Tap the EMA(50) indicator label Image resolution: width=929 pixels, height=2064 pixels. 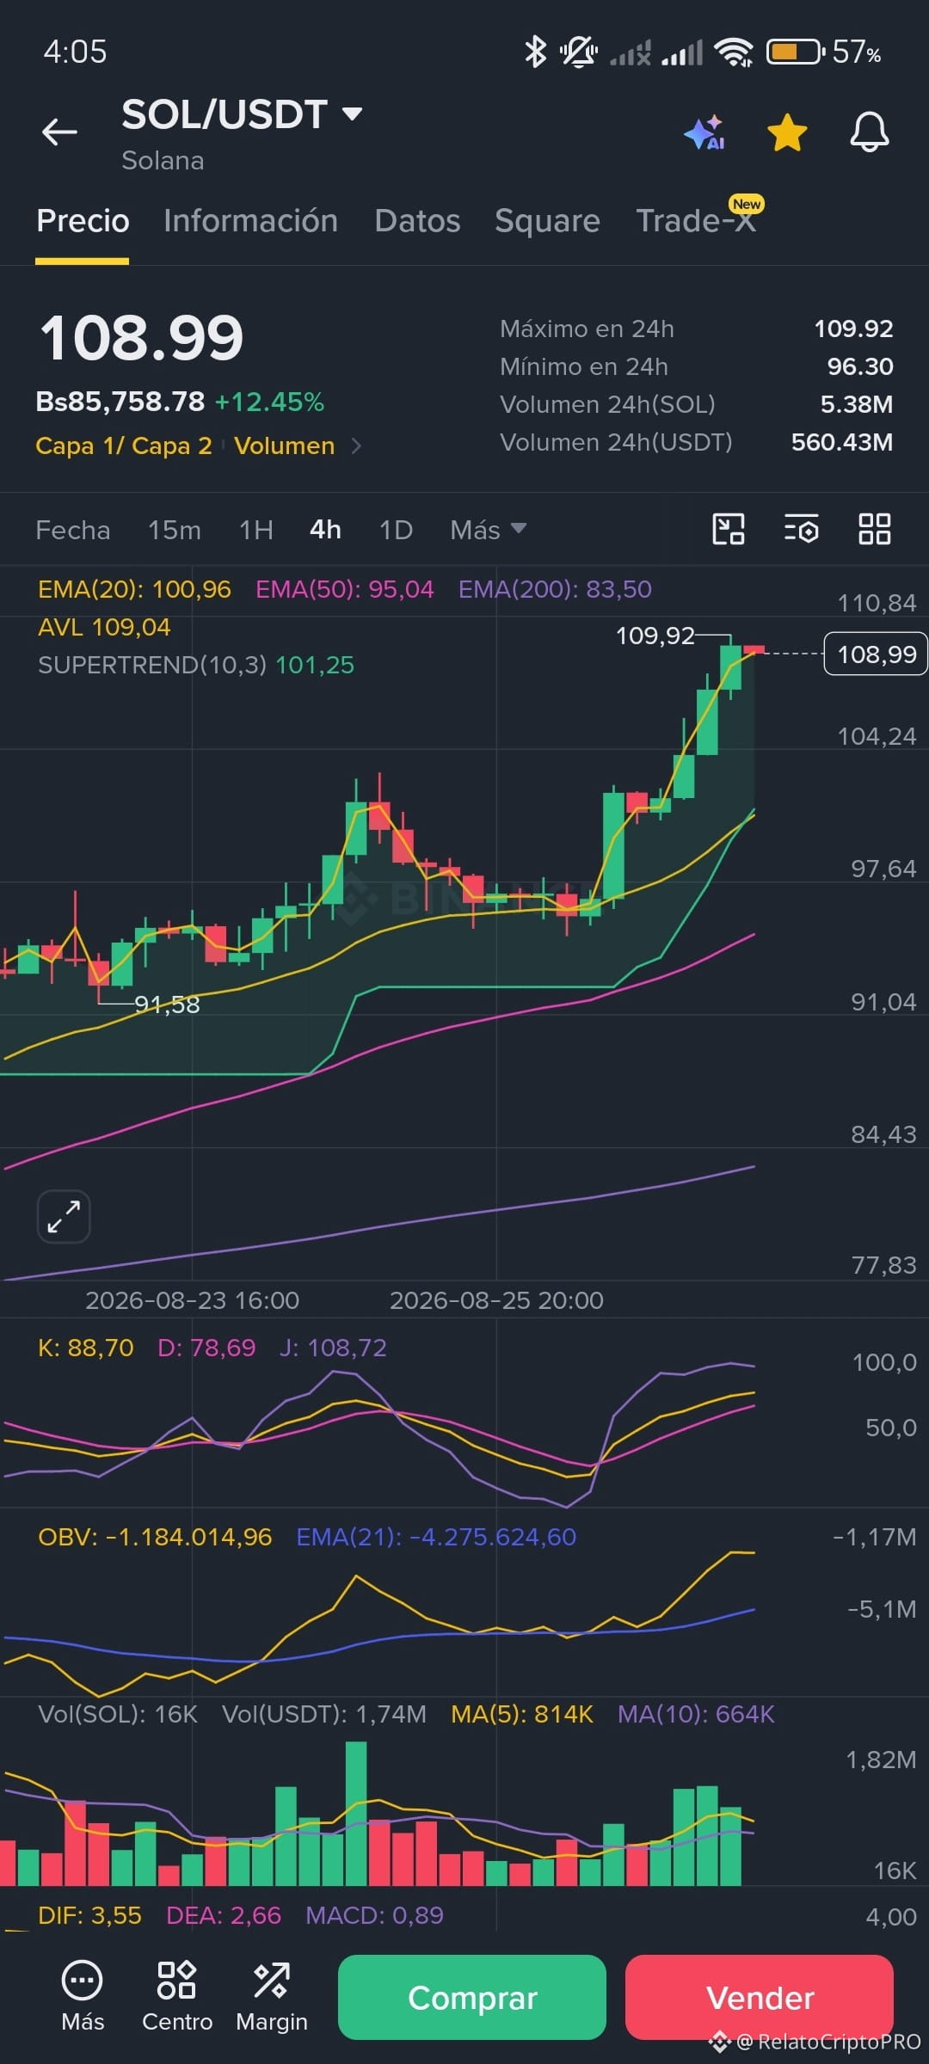[x=344, y=589]
